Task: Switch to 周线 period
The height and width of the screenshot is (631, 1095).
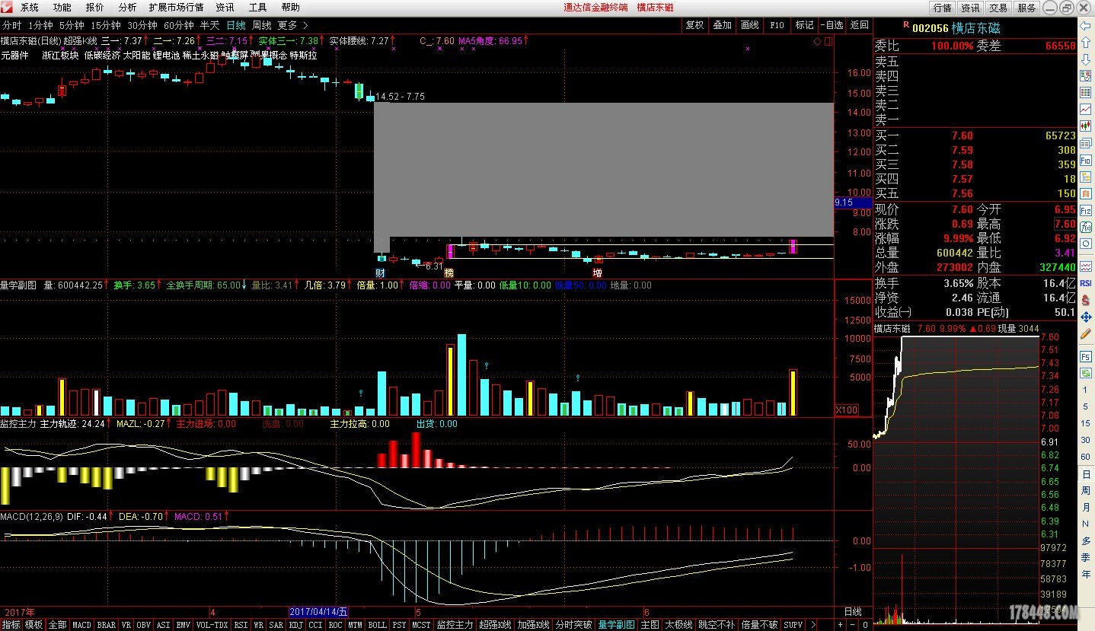Action: 262,25
